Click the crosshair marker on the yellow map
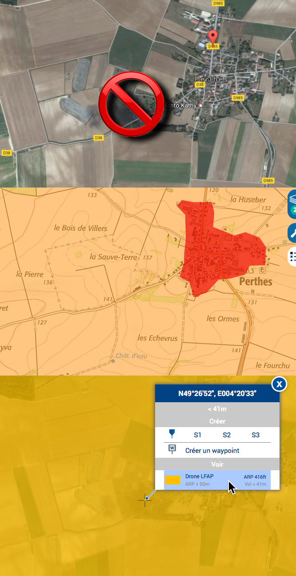The width and height of the screenshot is (296, 576). click(x=145, y=500)
